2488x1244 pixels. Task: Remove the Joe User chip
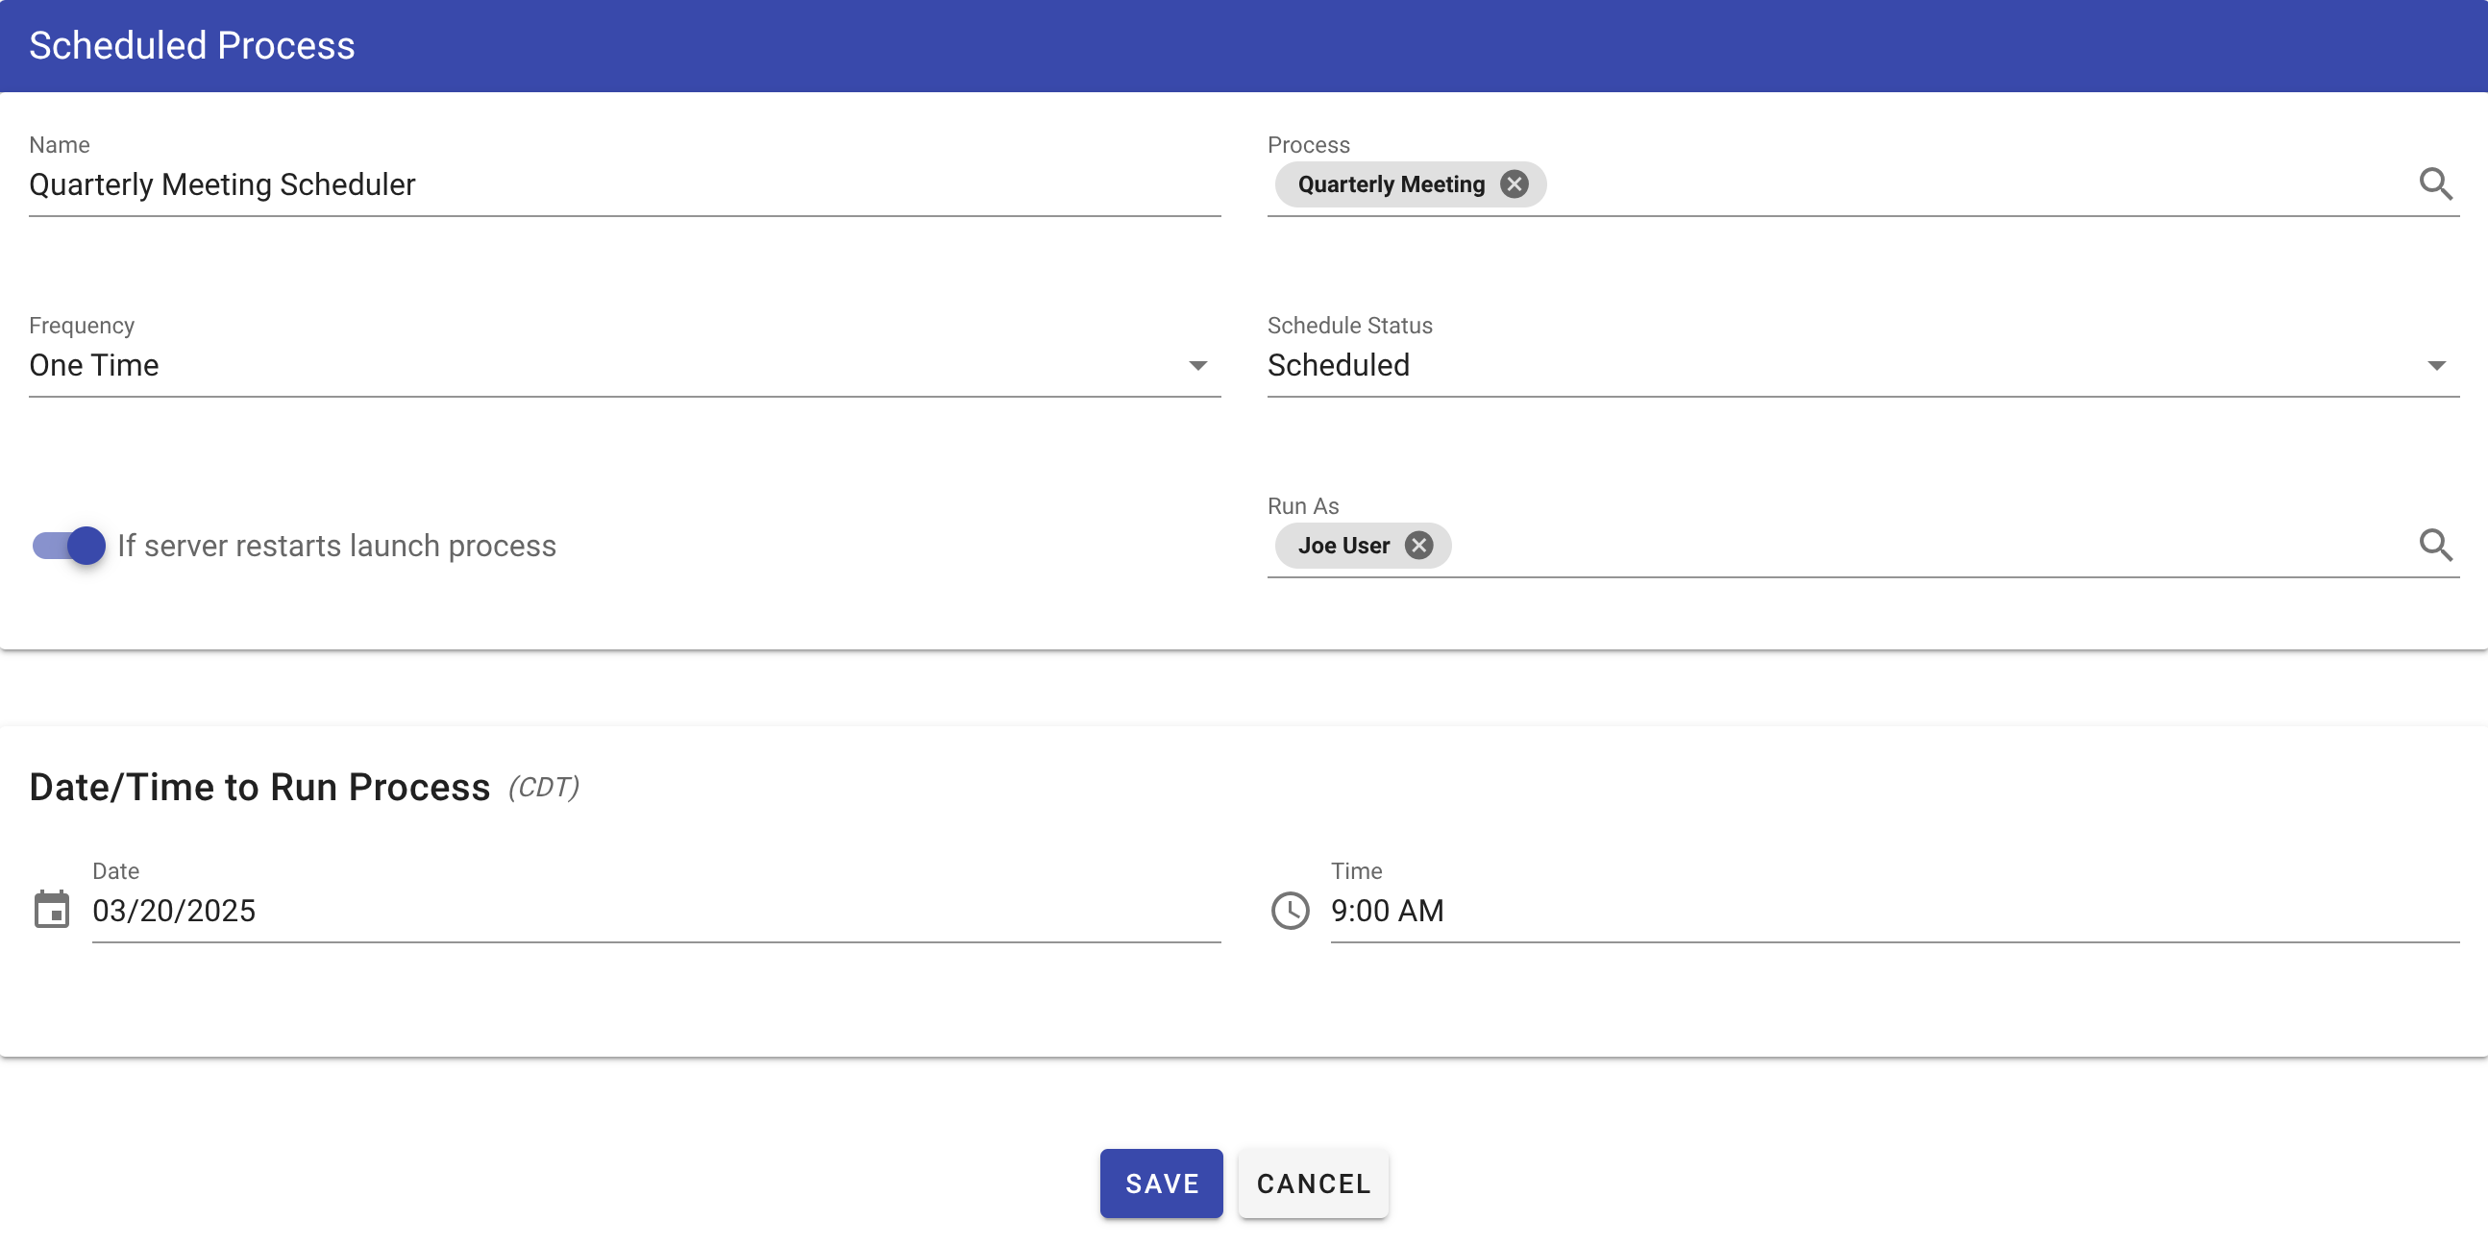point(1417,545)
